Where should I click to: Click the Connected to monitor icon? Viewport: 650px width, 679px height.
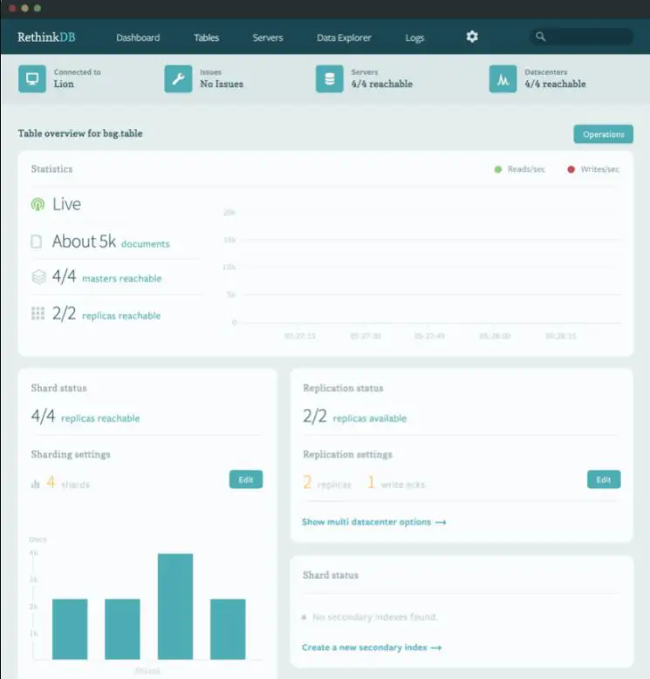[x=32, y=78]
